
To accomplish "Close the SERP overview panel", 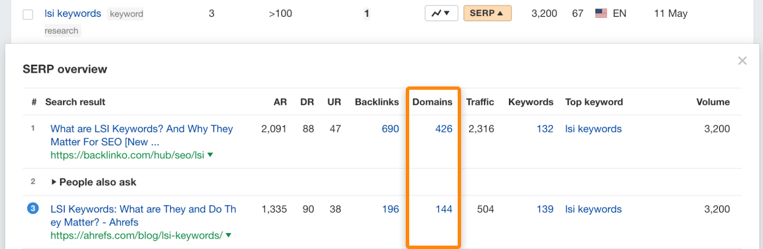I will point(742,60).
